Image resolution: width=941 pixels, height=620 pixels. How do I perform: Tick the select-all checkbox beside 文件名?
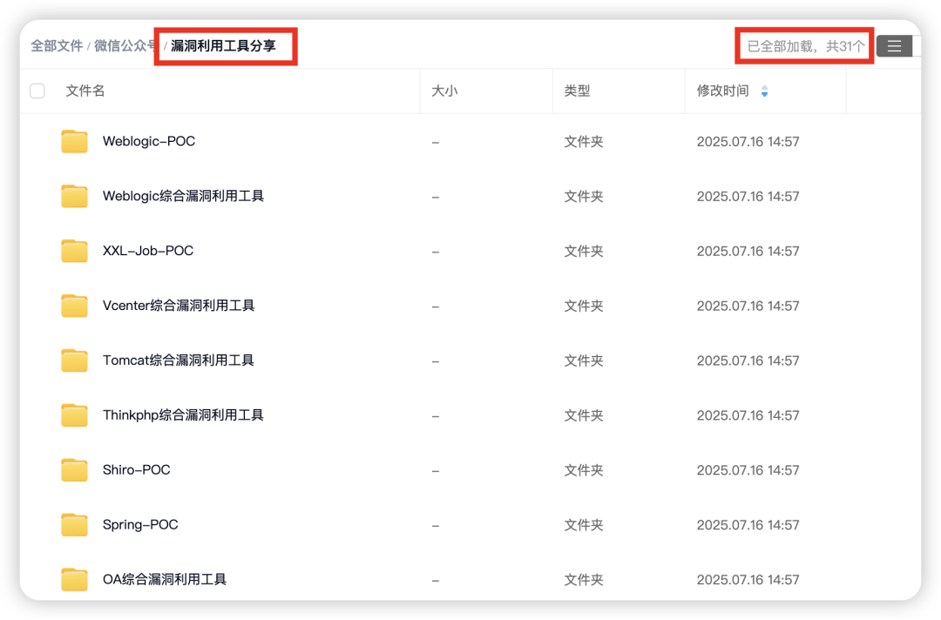tap(37, 91)
